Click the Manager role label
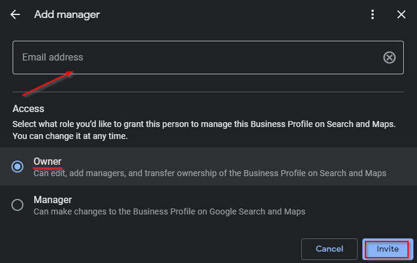The width and height of the screenshot is (417, 263). 53,199
